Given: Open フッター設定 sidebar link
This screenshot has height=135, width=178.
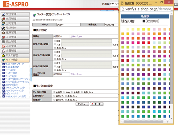Looking at the screenshot, I should coord(11,76).
